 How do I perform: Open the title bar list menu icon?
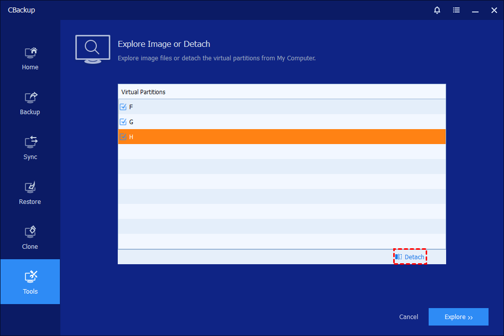coord(456,10)
